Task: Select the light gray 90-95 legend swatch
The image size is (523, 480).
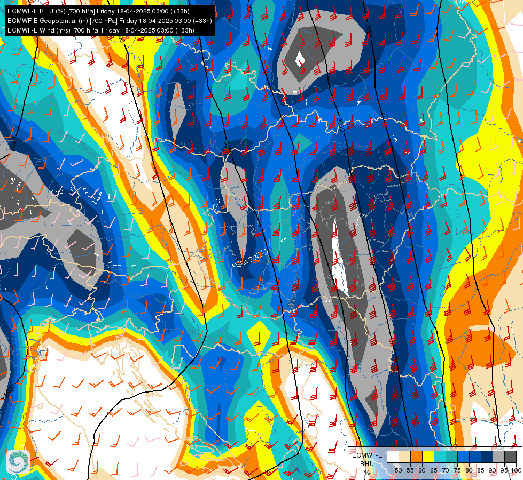Action: click(x=499, y=457)
